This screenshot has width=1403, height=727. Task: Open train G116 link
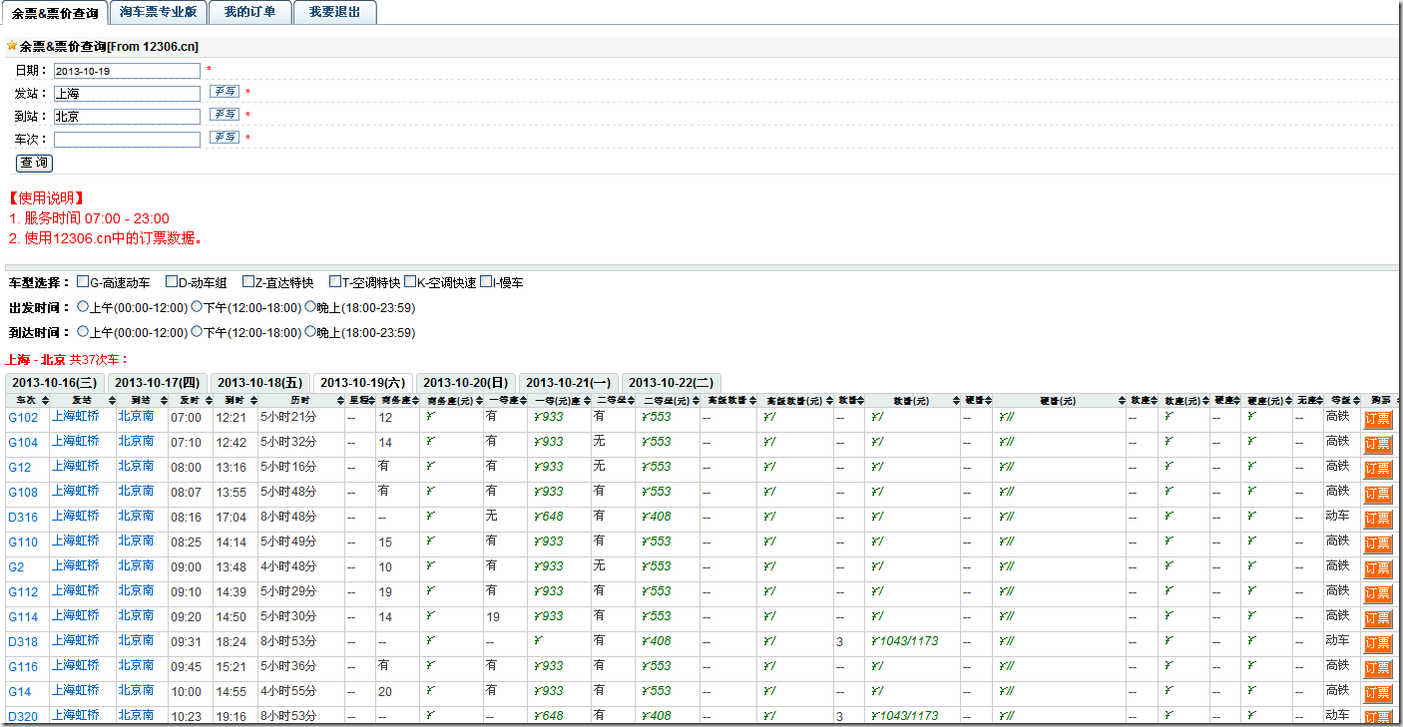tap(23, 667)
